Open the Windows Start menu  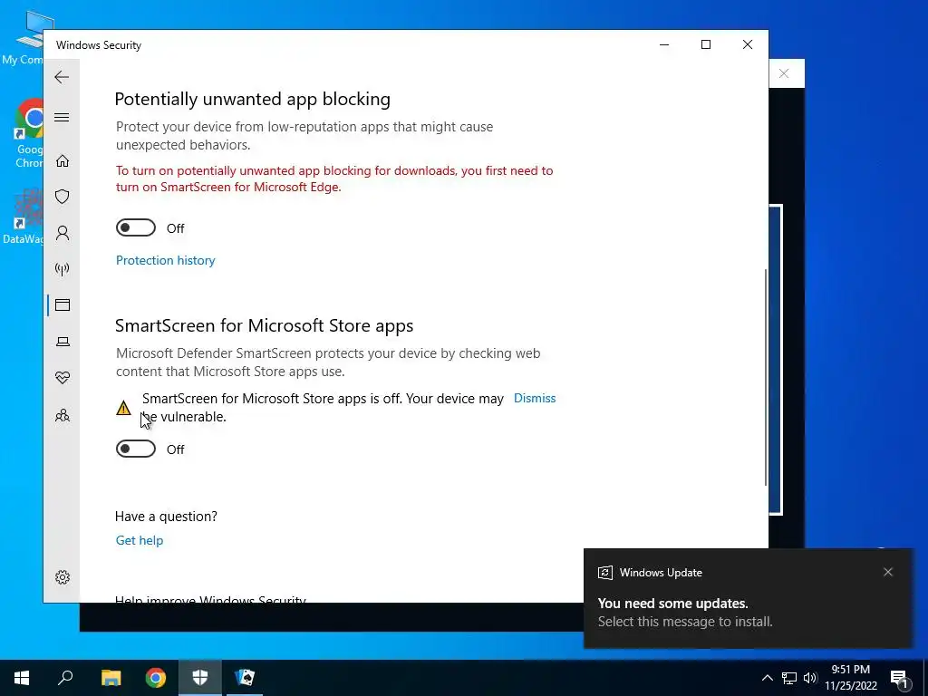pos(22,678)
